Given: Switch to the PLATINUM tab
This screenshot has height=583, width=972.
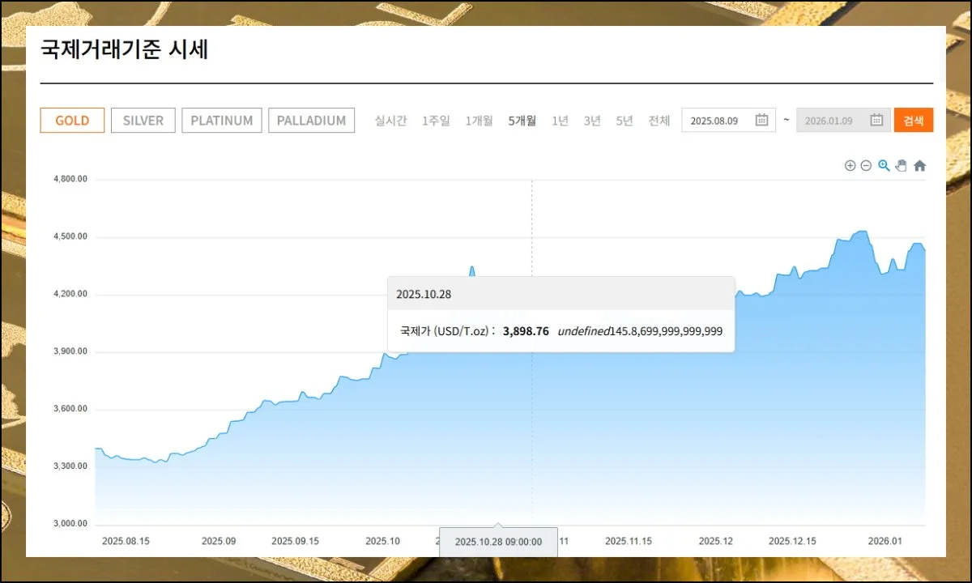Looking at the screenshot, I should pos(222,121).
